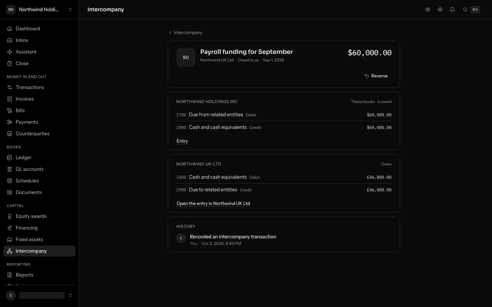Click the ⌘K shortcut badge
The height and width of the screenshot is (307, 492).
pyautogui.click(x=475, y=10)
